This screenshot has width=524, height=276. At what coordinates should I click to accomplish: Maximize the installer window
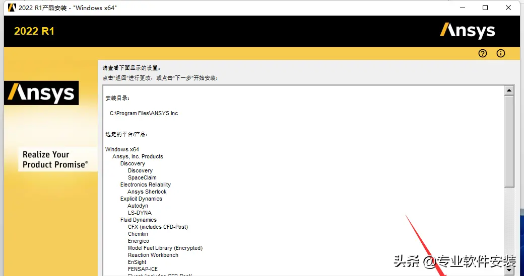(485, 8)
